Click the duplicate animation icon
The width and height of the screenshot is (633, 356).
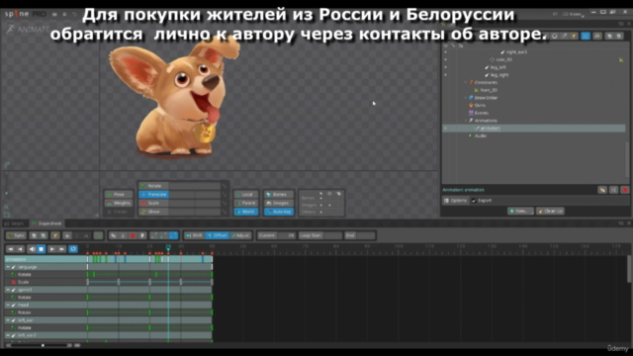602,190
